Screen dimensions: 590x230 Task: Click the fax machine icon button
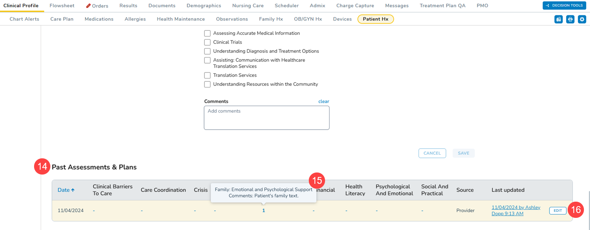pyautogui.click(x=558, y=19)
